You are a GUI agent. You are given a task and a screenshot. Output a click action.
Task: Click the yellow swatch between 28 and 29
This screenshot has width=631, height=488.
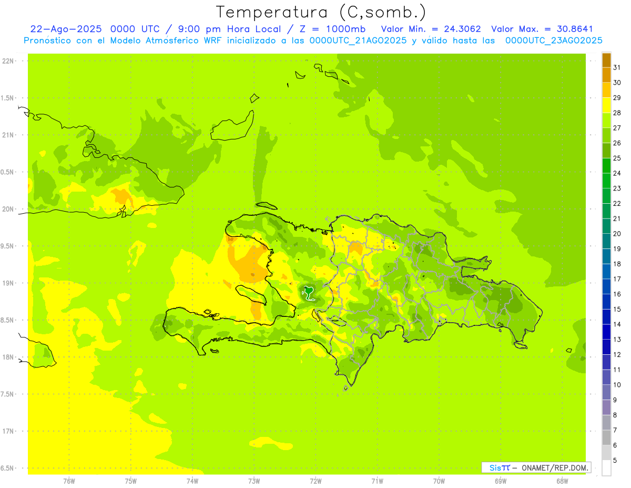point(607,105)
